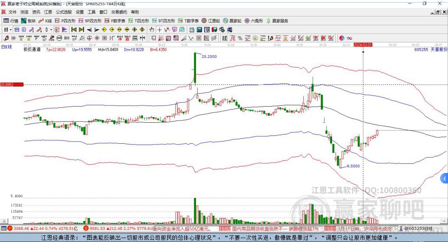448x242 pixels.
Task: Select the hand pan tool
Action: coord(152,30)
